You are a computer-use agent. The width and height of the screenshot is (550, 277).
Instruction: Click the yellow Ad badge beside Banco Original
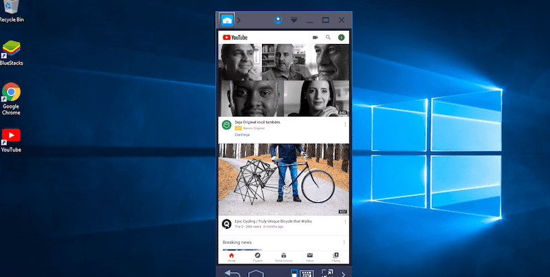pyautogui.click(x=238, y=129)
